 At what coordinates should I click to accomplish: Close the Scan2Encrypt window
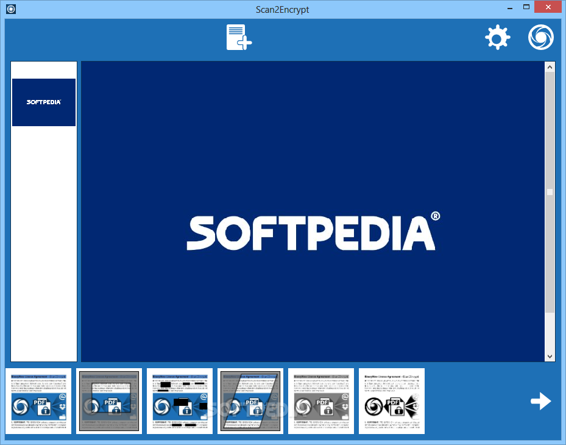[x=548, y=7]
